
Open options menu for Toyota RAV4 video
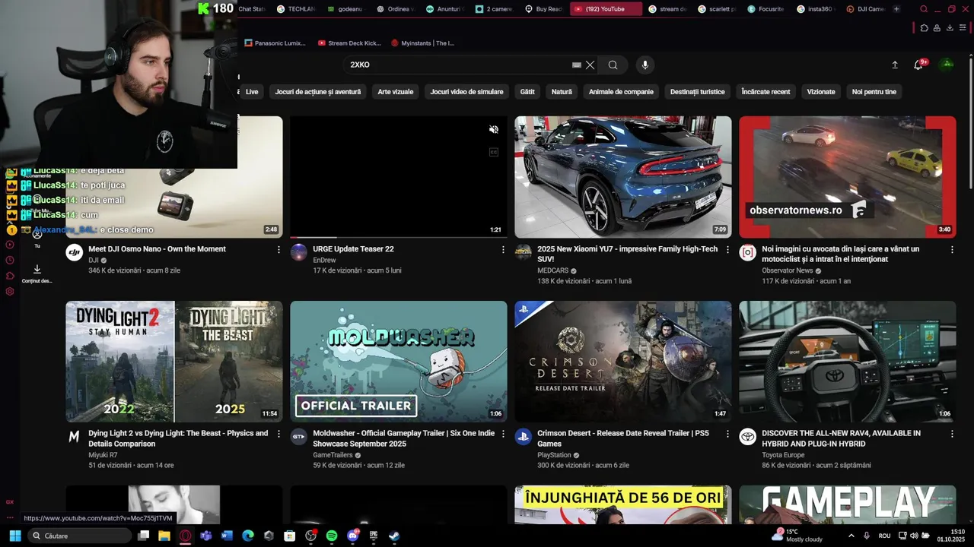(x=952, y=434)
